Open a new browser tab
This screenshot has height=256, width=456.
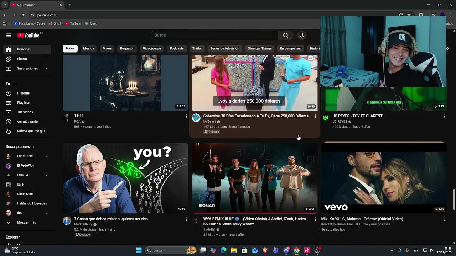coord(69,5)
